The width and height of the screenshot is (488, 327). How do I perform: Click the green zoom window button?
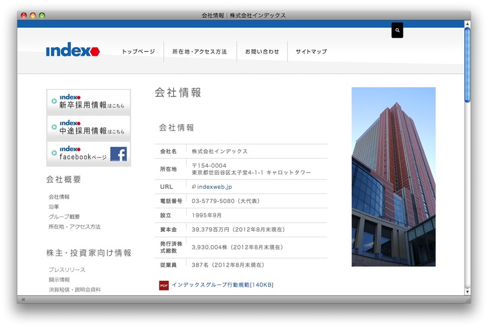coord(42,15)
